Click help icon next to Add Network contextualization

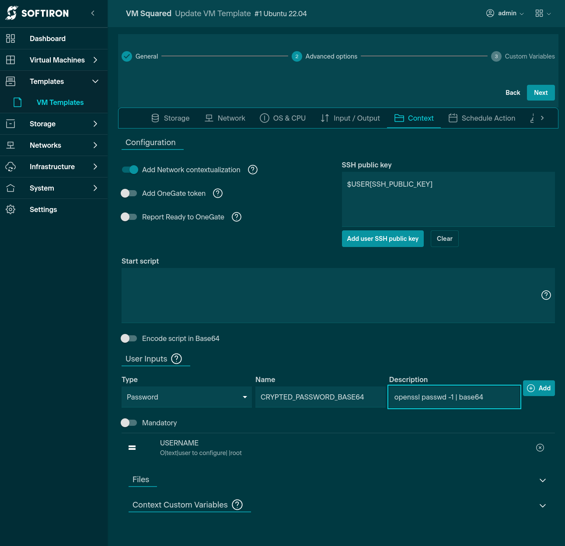(x=253, y=170)
